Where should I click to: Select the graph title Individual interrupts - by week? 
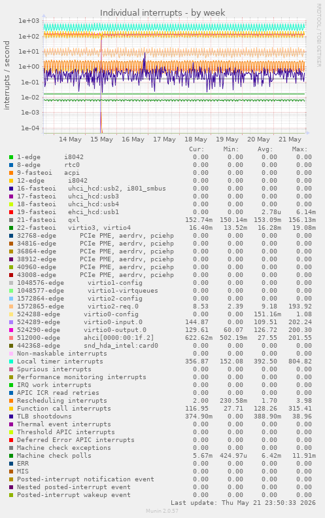pos(162,13)
